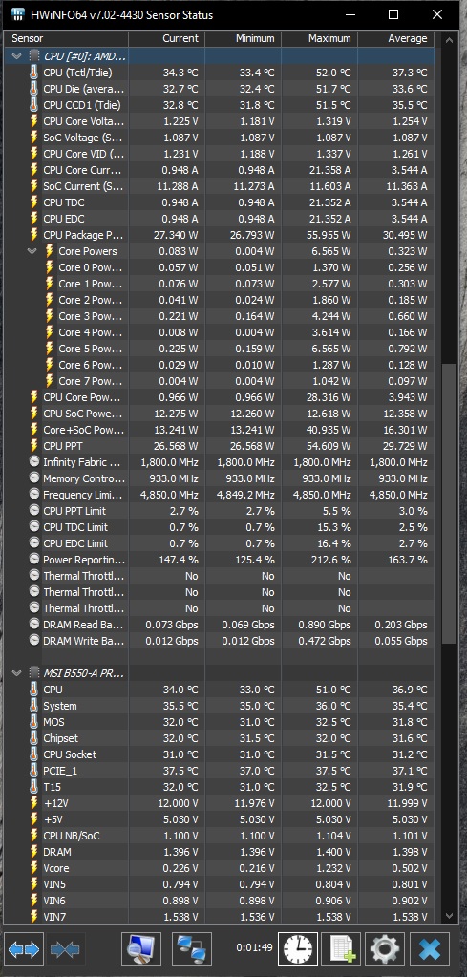Click the vertical scrollbar thumb
This screenshot has height=977, width=467.
[x=448, y=504]
